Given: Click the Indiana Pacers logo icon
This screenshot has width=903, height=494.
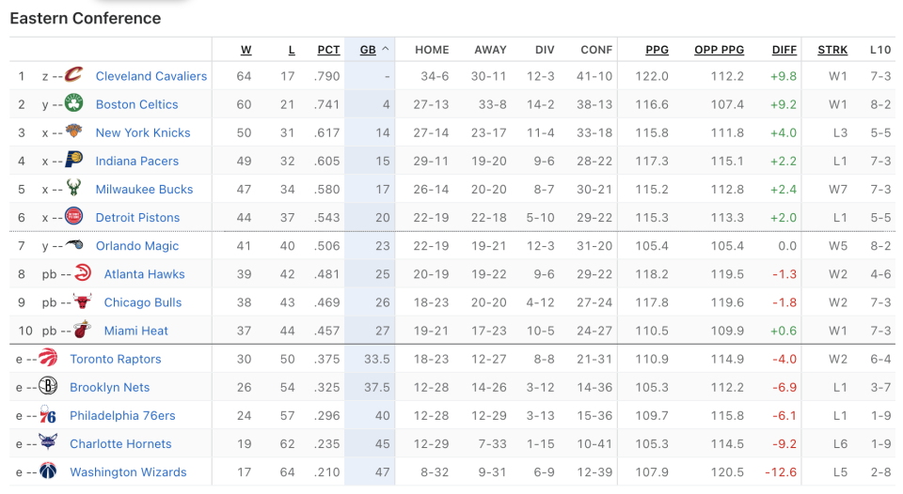Looking at the screenshot, I should (x=74, y=161).
